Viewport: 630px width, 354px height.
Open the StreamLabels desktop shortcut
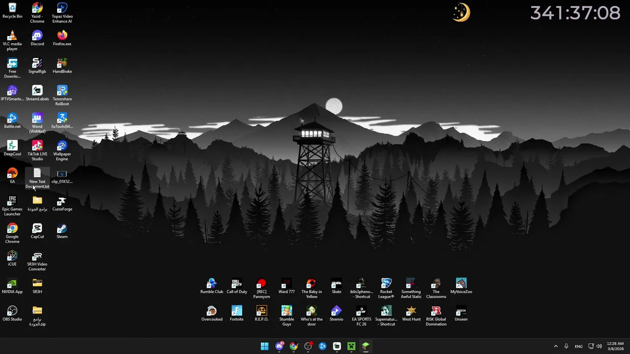(x=37, y=93)
